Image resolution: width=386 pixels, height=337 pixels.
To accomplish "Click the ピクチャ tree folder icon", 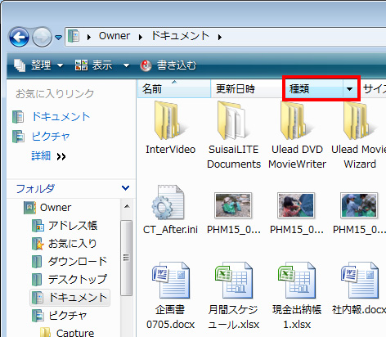I will click(38, 316).
